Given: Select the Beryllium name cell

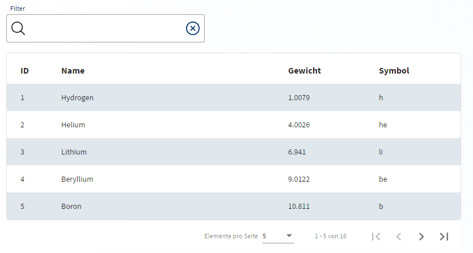Looking at the screenshot, I should [x=77, y=179].
